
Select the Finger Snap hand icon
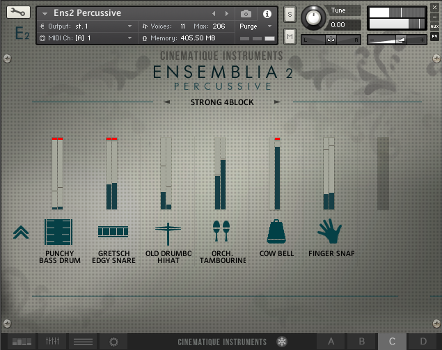330,231
